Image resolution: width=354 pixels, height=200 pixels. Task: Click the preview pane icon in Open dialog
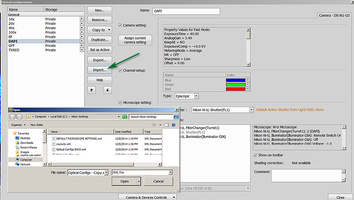[167, 125]
